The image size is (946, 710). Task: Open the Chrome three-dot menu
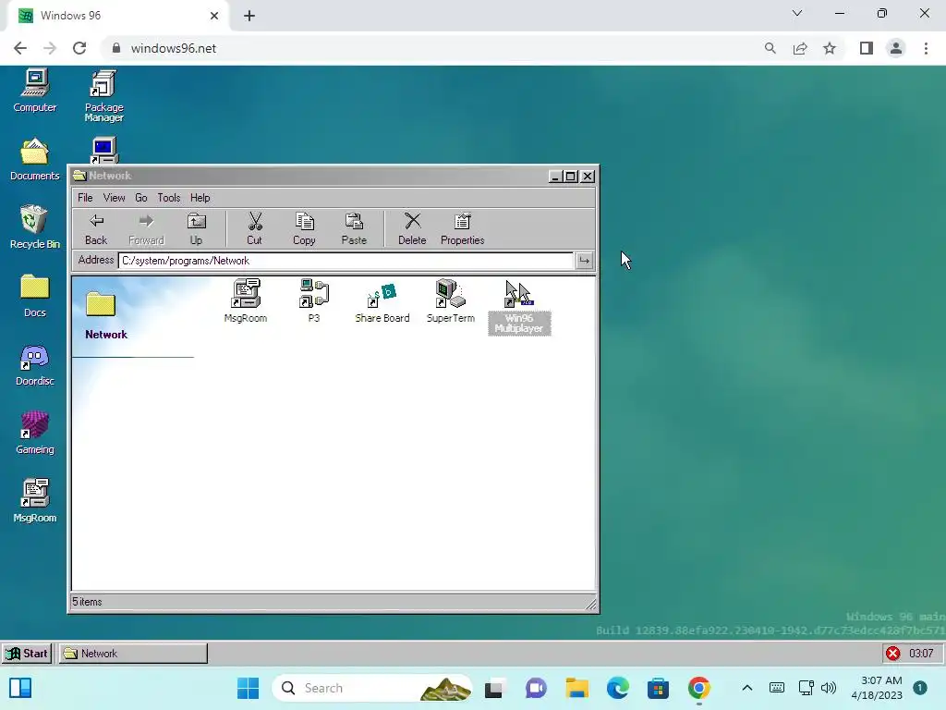(926, 48)
